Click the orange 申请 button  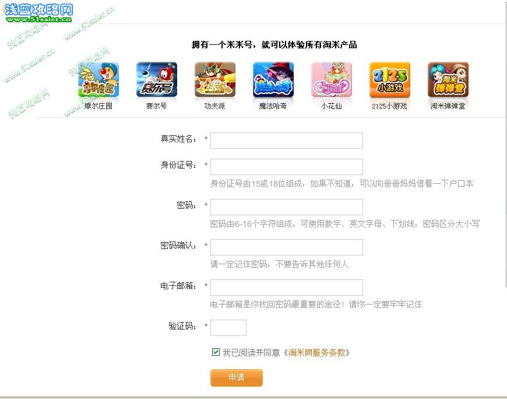point(237,377)
